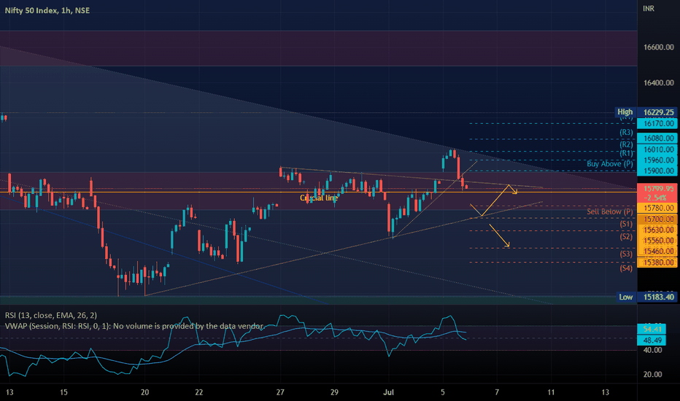
Task: Click the (S1) support label
Action: pyautogui.click(x=626, y=224)
